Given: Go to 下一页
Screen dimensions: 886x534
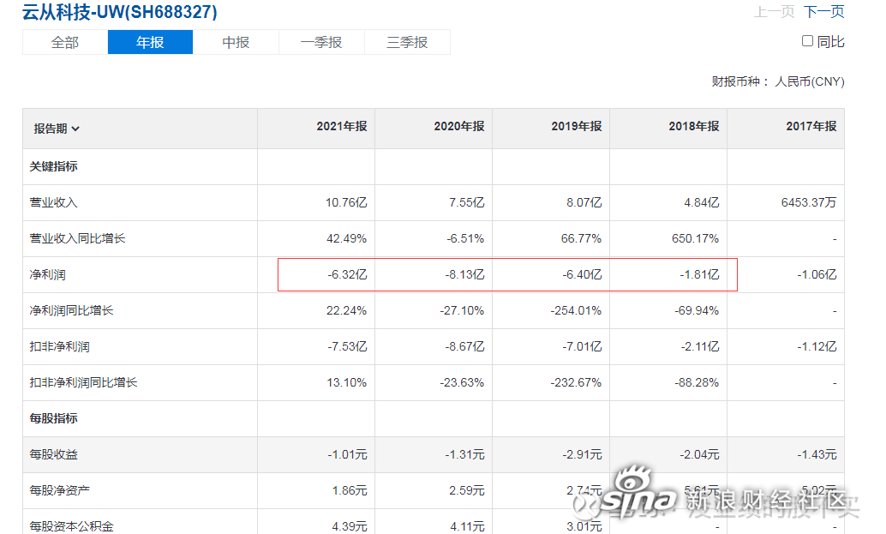Looking at the screenshot, I should 823,12.
